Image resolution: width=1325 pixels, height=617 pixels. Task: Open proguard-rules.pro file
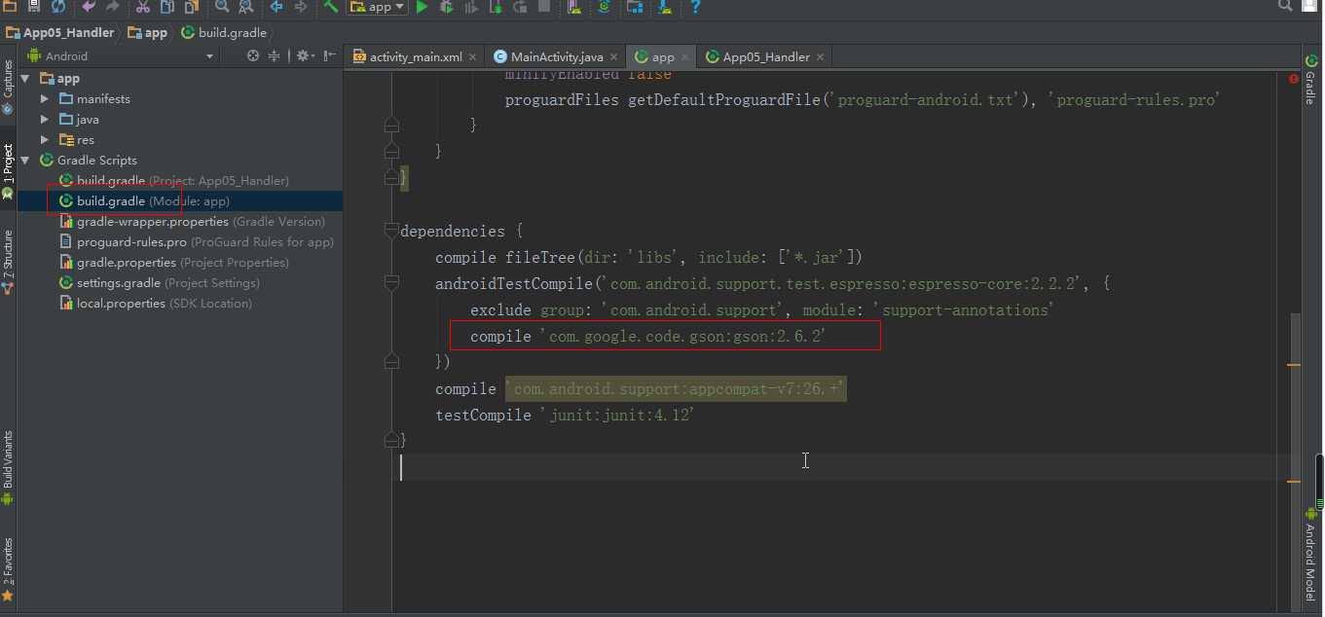[197, 241]
